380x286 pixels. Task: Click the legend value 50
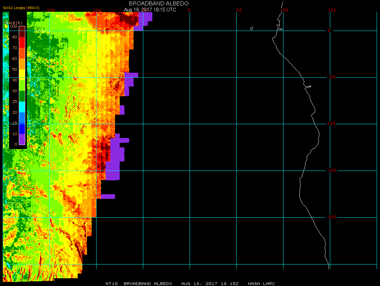14,69
